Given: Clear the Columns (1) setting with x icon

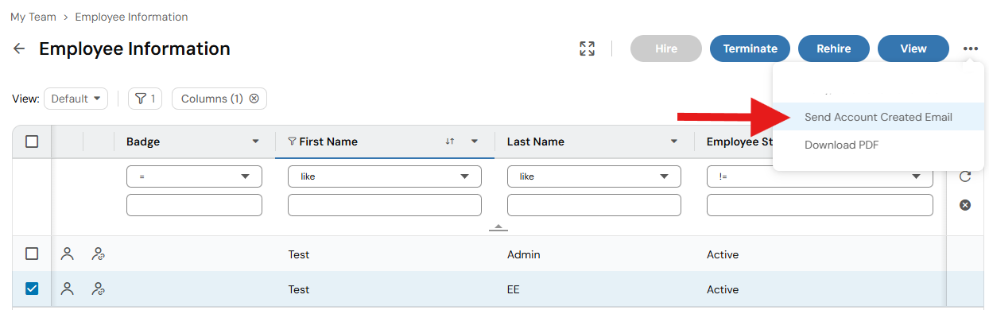Looking at the screenshot, I should coord(254,99).
